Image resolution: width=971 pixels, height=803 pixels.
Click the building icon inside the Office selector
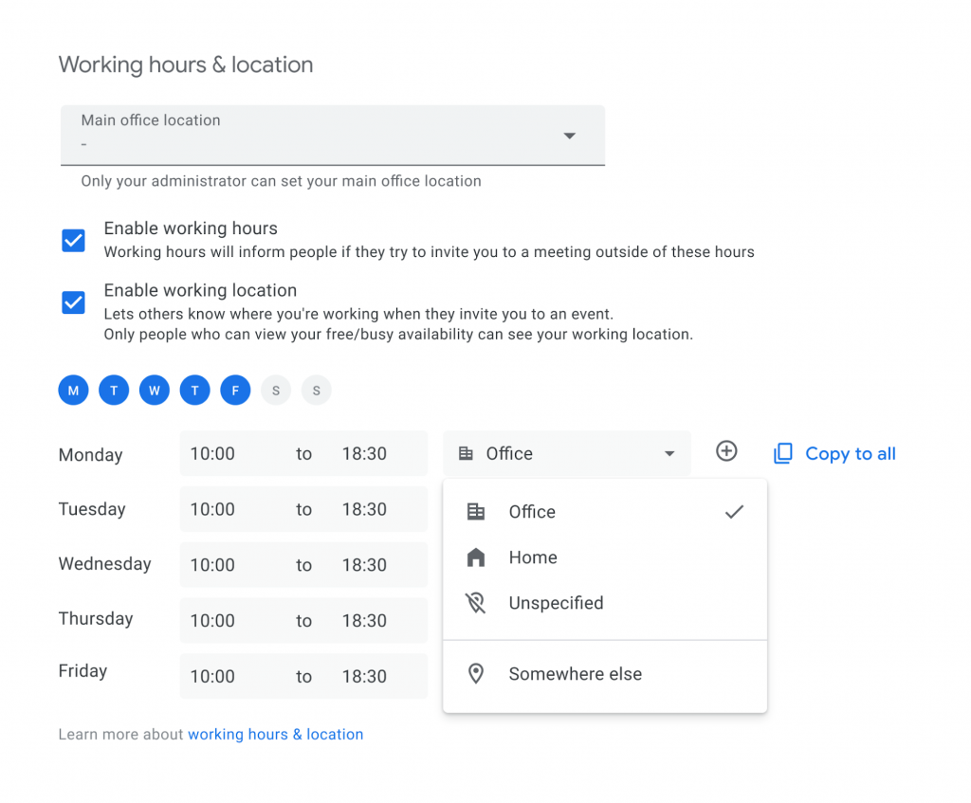point(466,453)
